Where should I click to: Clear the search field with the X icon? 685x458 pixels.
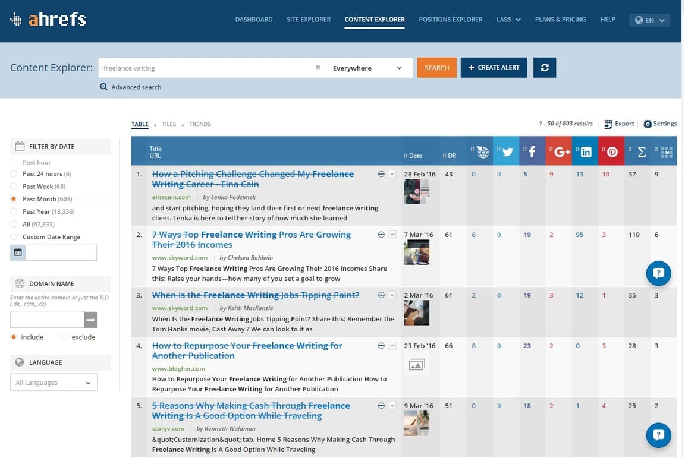pyautogui.click(x=318, y=68)
